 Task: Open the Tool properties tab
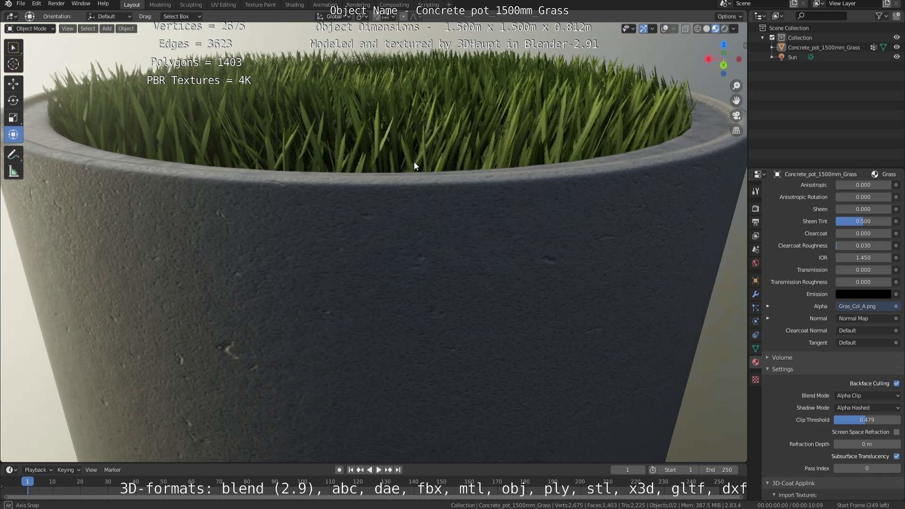coord(756,191)
